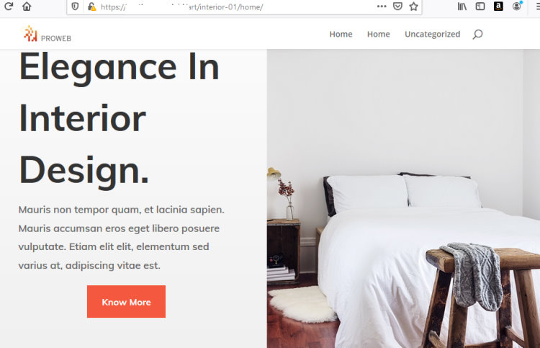Click the Elegance In Interior Design heading

pos(119,119)
